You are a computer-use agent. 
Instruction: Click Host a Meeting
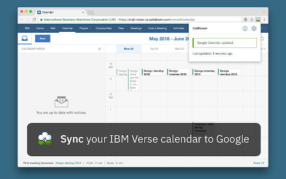click(x=157, y=28)
